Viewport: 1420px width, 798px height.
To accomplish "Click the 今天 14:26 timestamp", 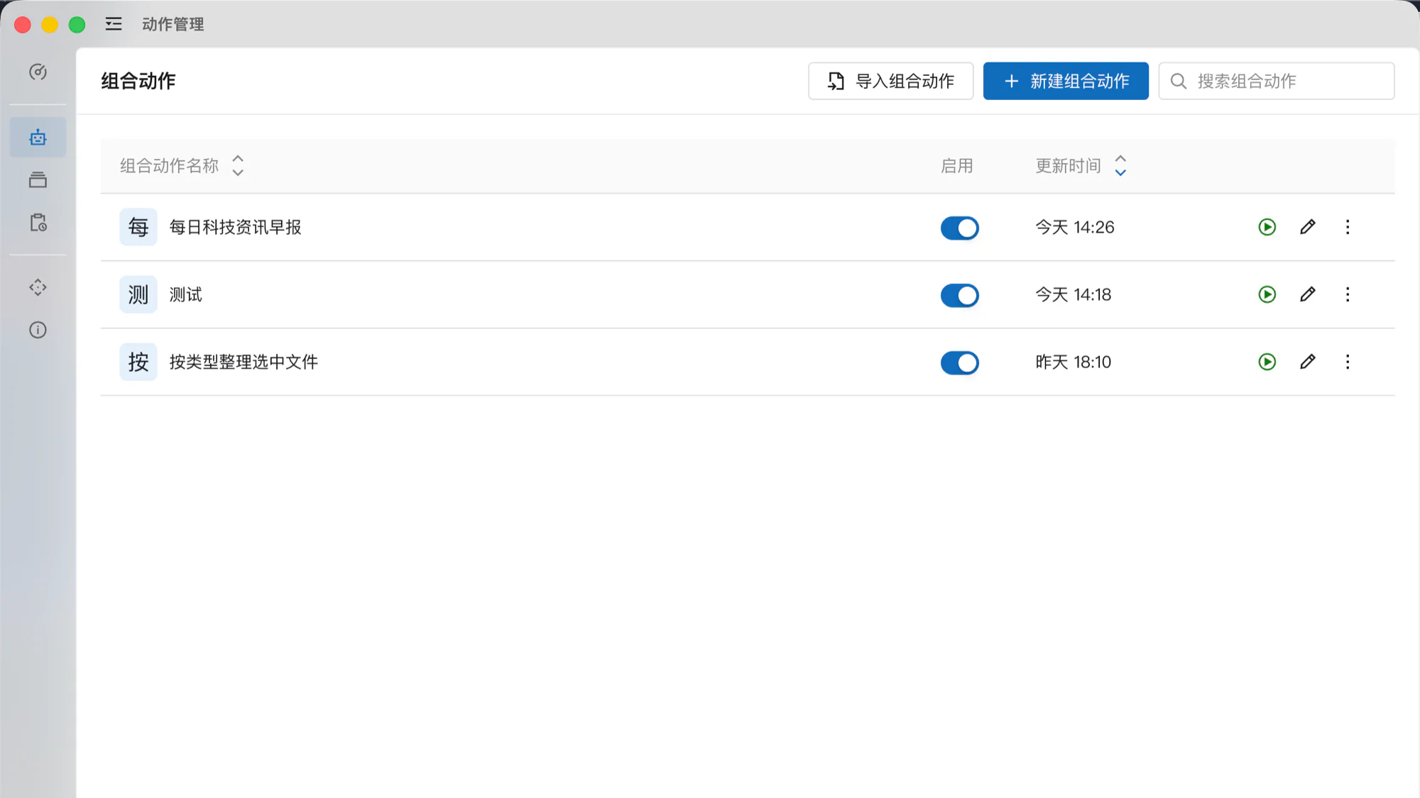I will 1075,227.
